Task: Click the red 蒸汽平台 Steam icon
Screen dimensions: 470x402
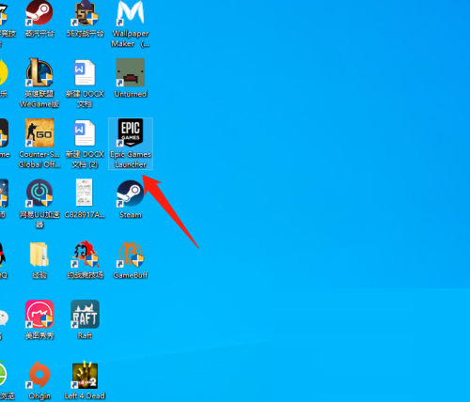Action: [39, 19]
